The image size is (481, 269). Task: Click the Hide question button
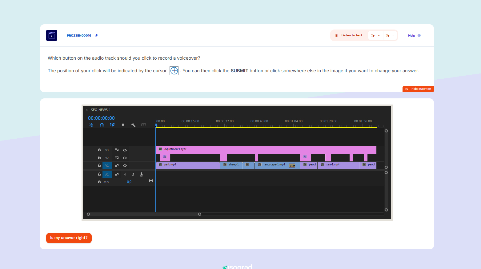tap(418, 89)
